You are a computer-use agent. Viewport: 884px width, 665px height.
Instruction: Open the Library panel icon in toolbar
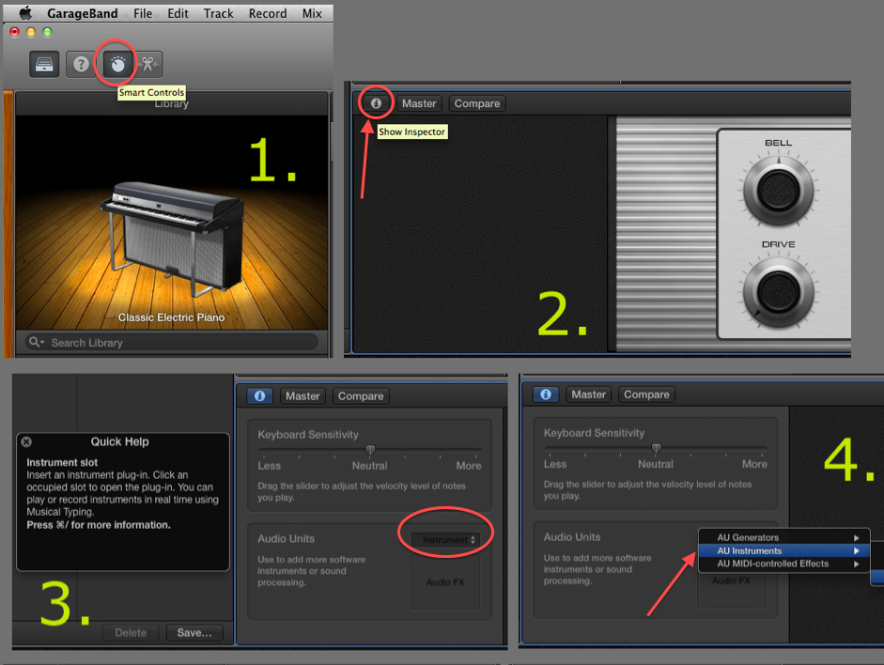(x=44, y=64)
